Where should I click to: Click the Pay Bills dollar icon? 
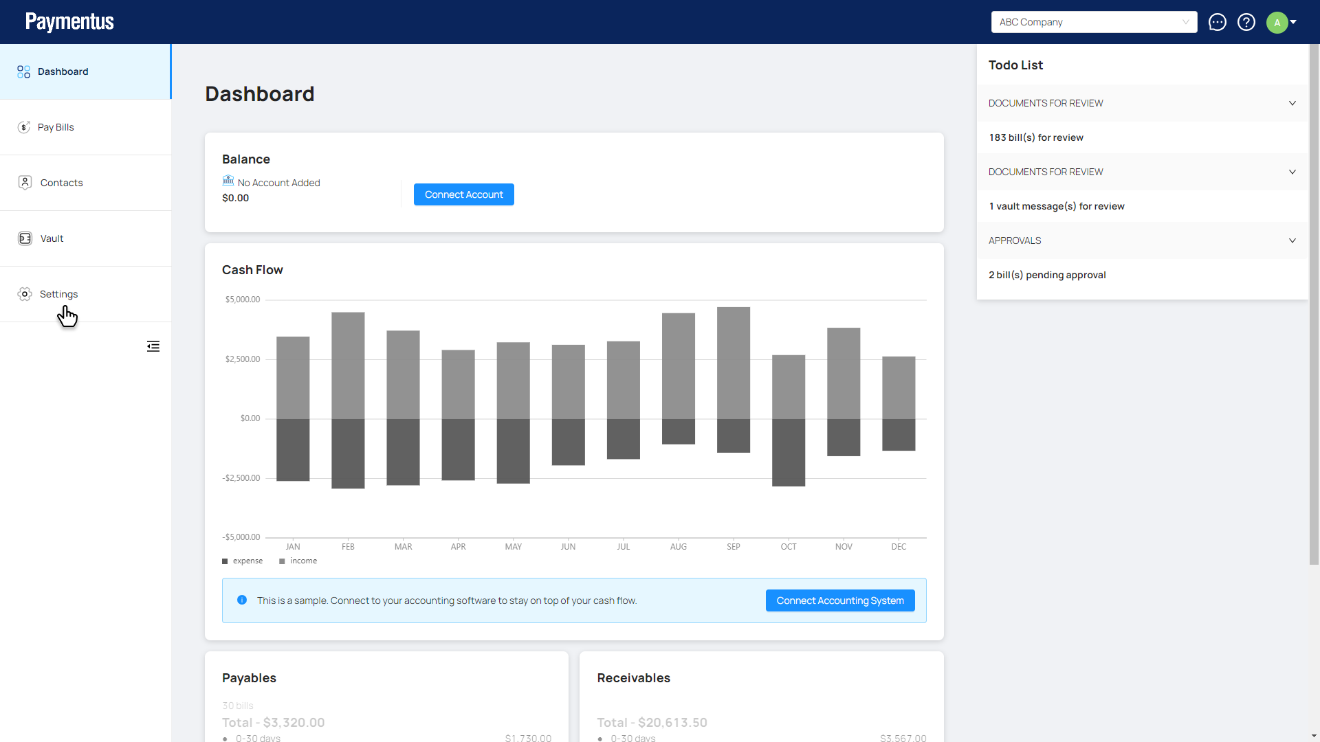pyautogui.click(x=23, y=127)
